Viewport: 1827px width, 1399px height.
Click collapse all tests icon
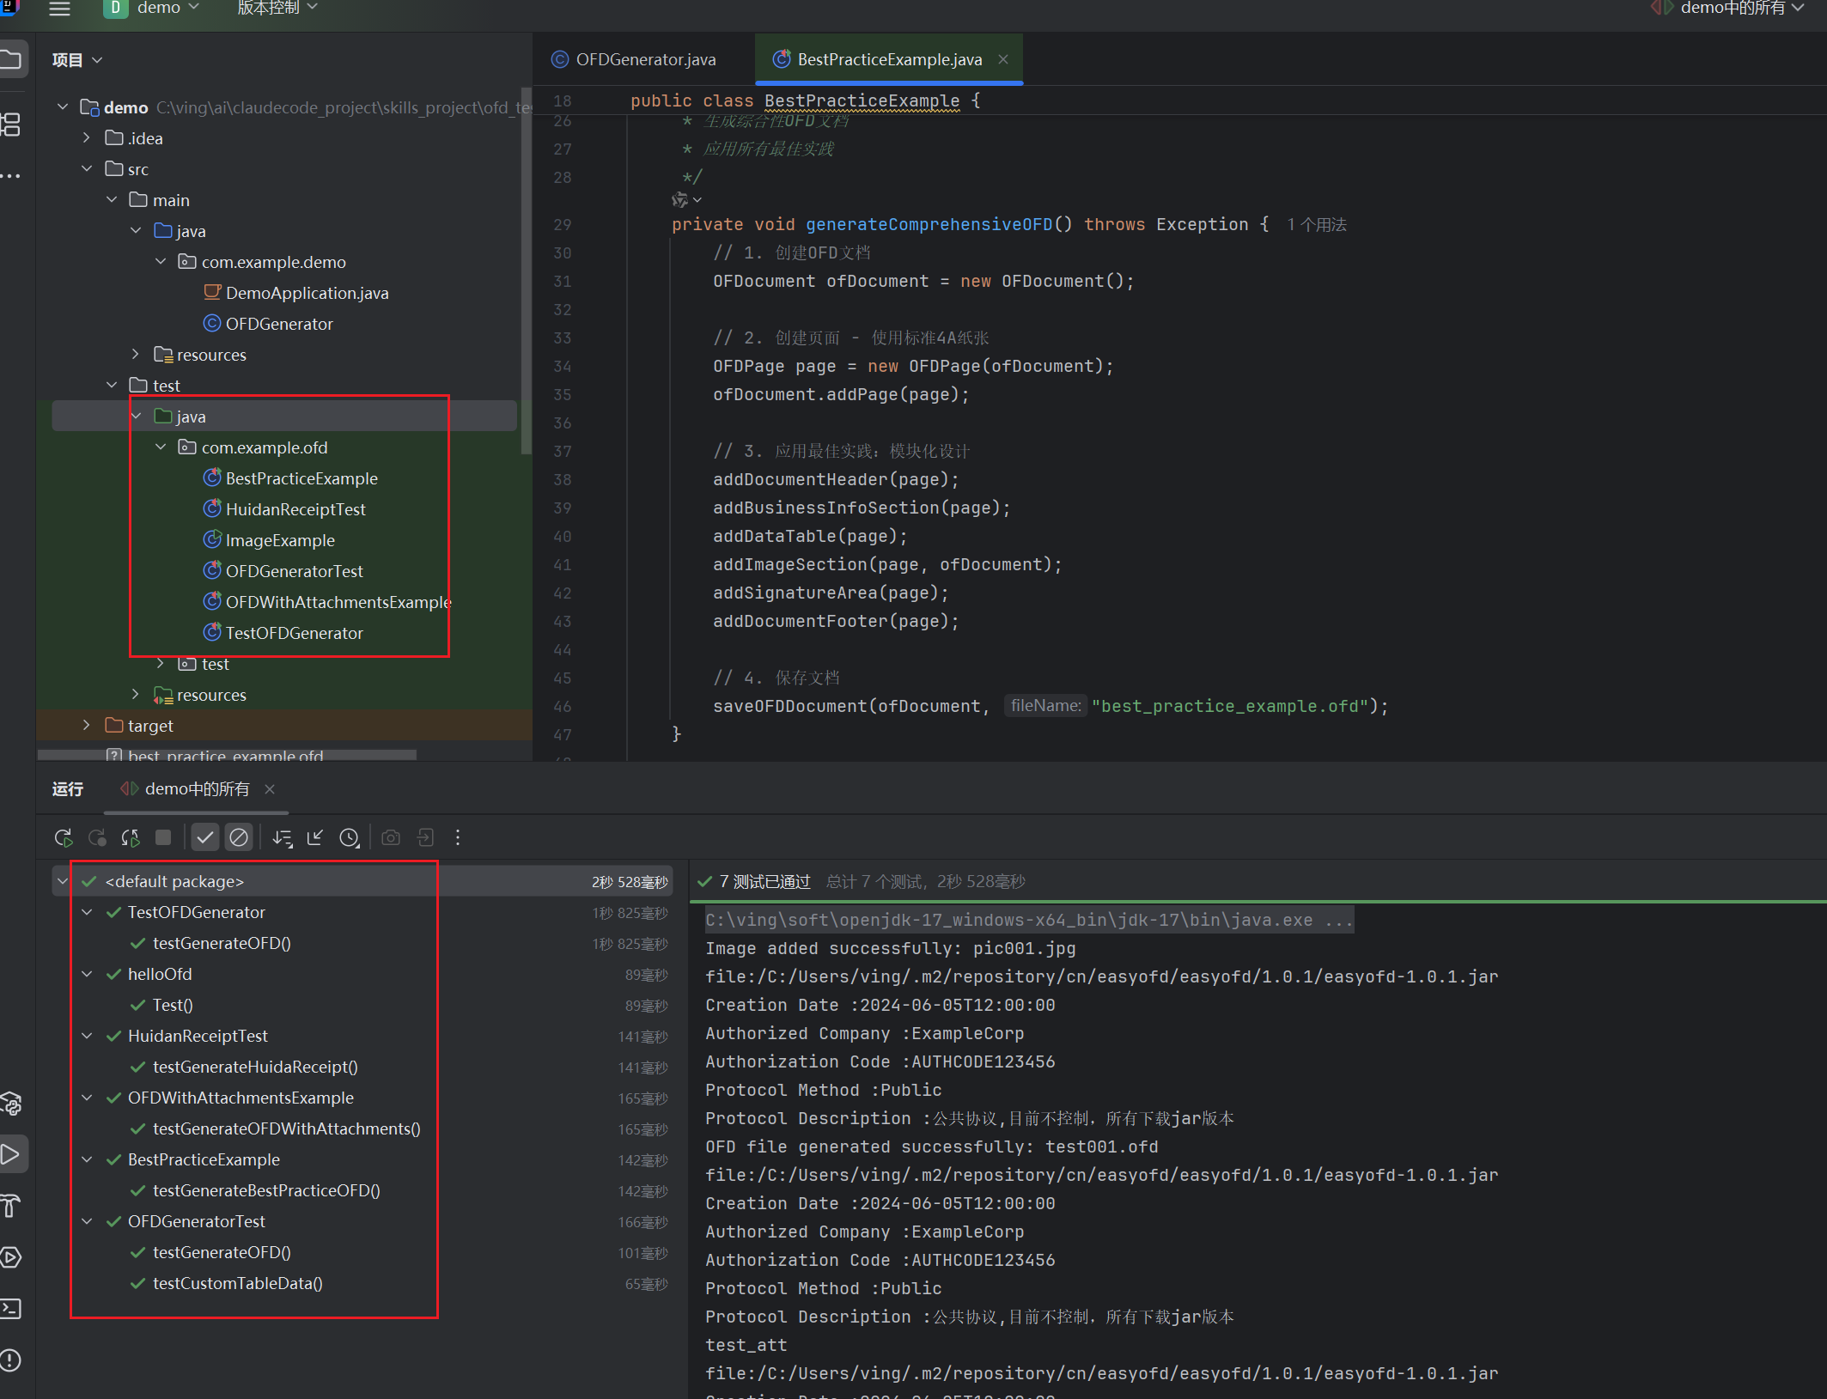[x=315, y=837]
